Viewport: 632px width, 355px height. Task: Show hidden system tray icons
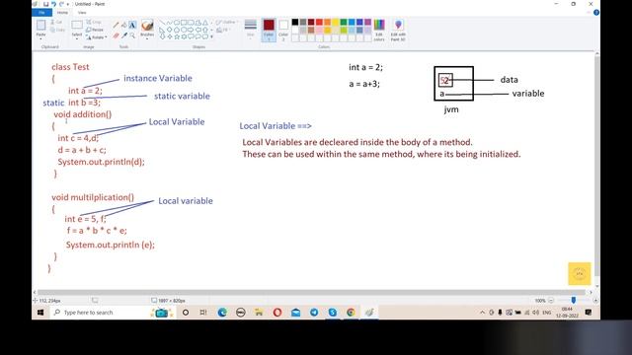(483, 313)
